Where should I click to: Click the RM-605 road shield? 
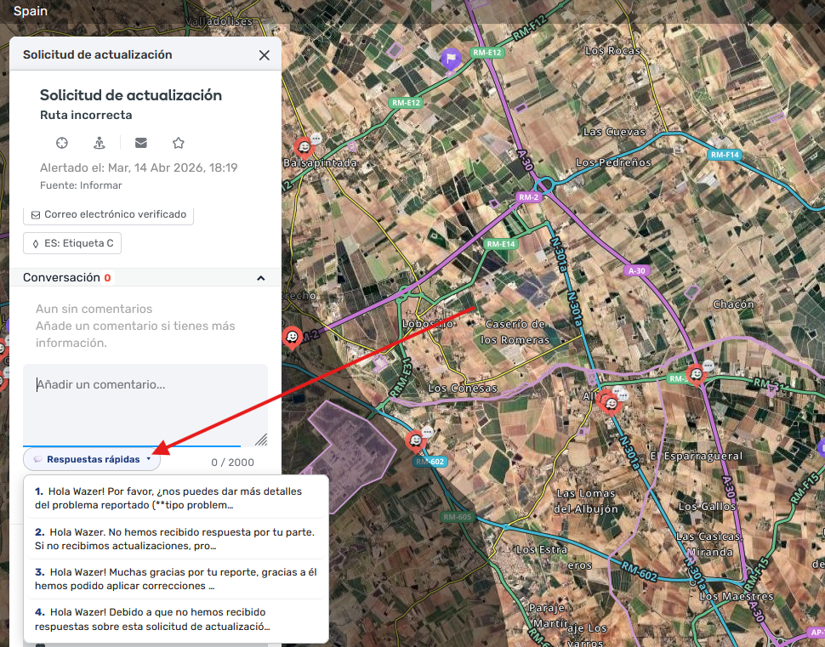[458, 517]
